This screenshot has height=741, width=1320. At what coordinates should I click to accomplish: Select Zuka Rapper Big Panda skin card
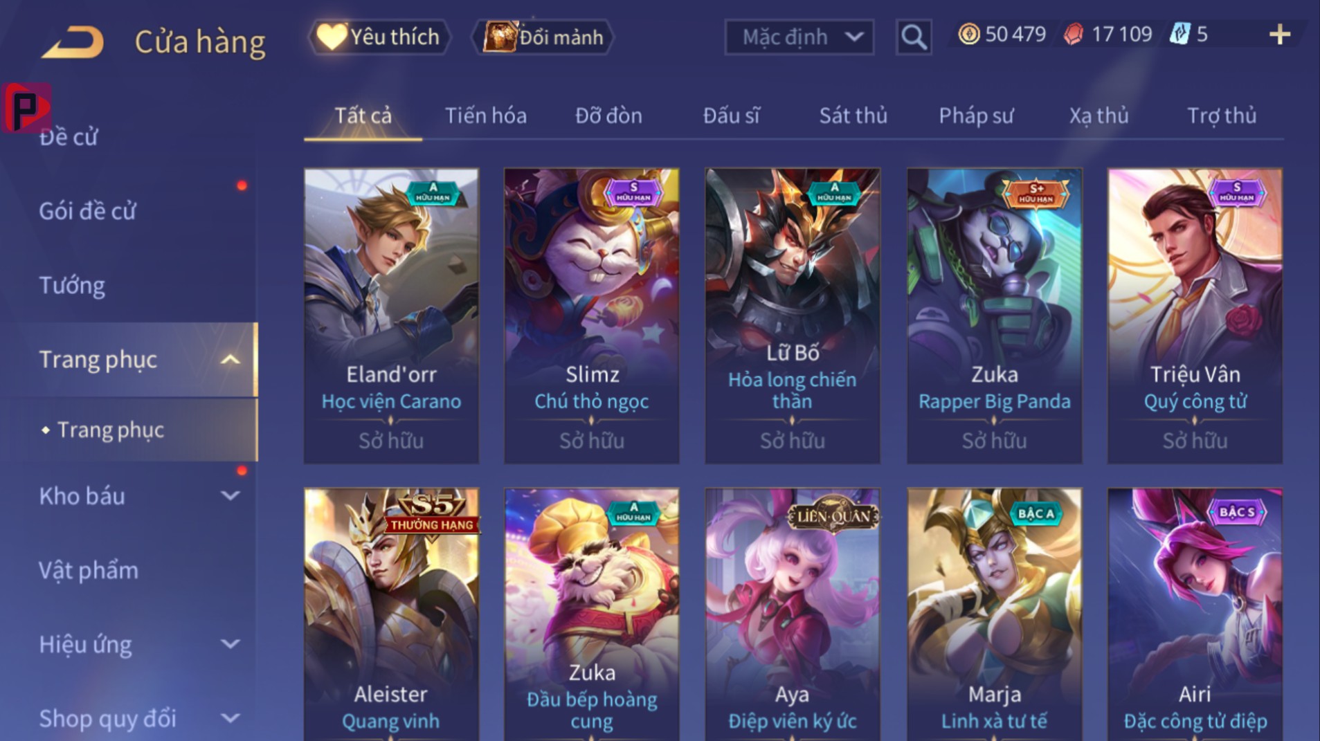pyautogui.click(x=994, y=315)
